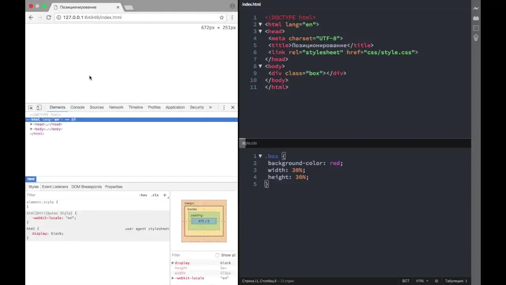The width and height of the screenshot is (506, 285).
Task: Click the linting status circle in Brackets status bar
Action: coord(436,281)
